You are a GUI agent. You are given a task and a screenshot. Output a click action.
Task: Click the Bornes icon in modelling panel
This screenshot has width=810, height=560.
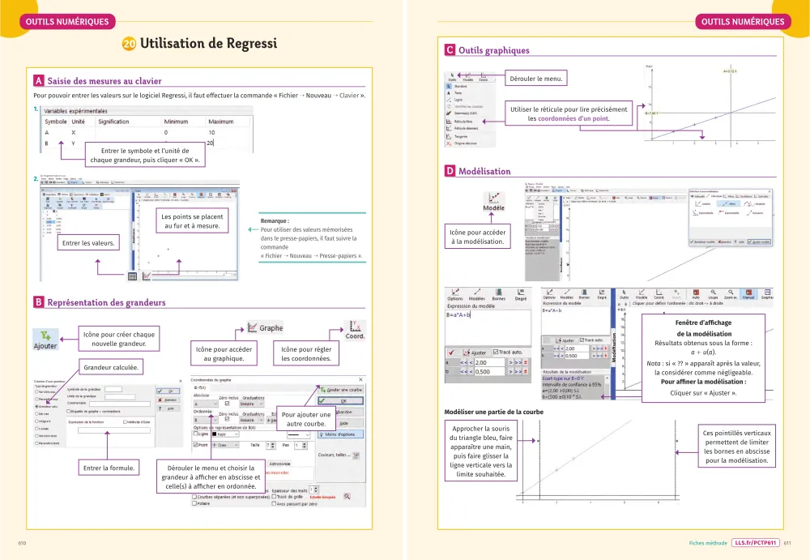click(x=499, y=294)
